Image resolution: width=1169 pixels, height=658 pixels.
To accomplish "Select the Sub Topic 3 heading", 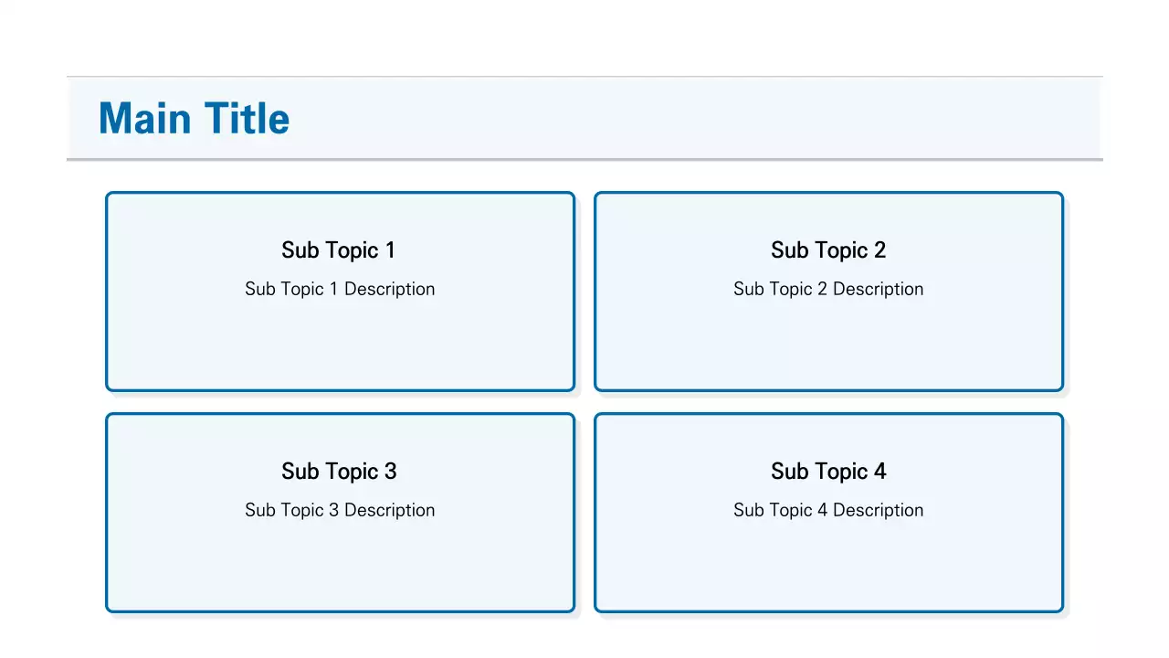I will (339, 472).
